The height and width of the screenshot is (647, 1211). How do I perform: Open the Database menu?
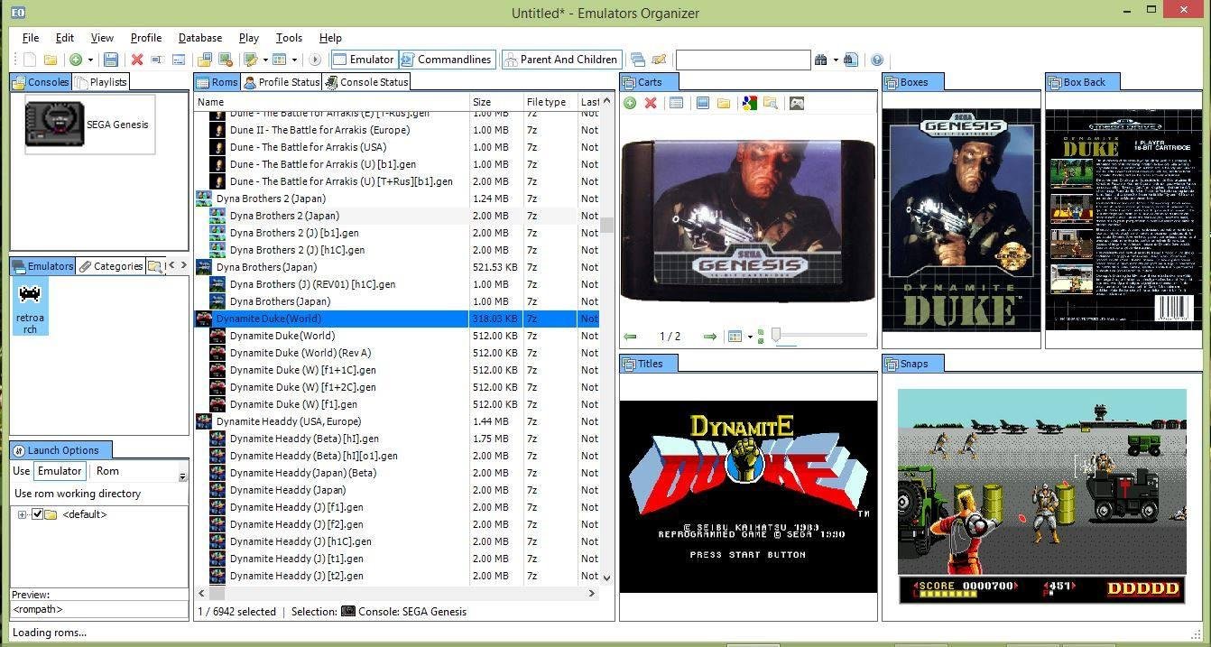coord(199,37)
